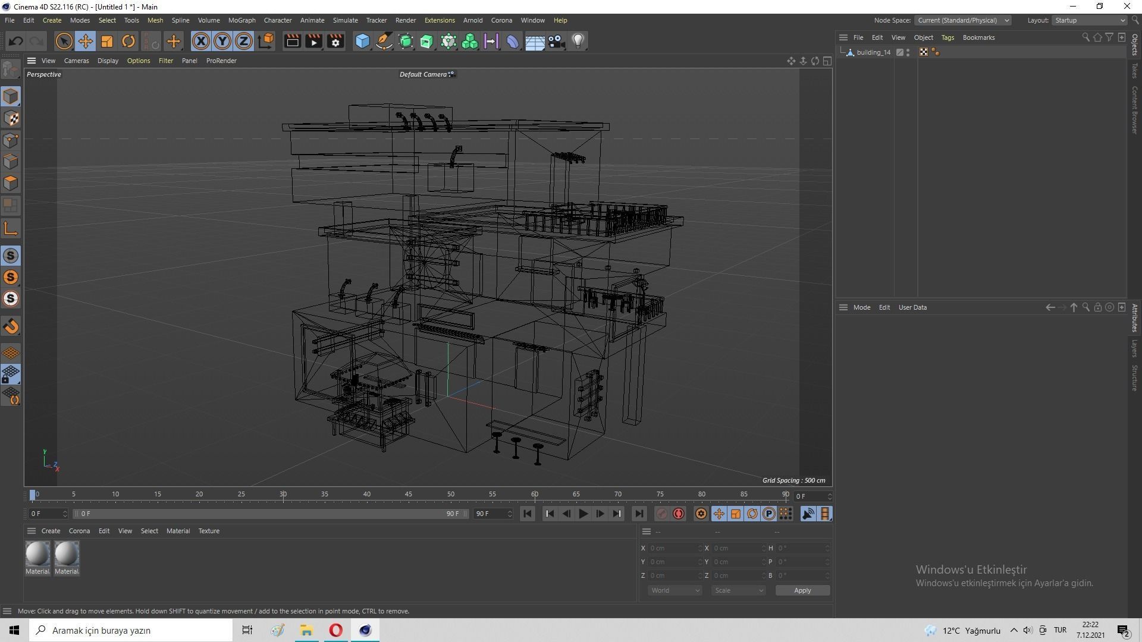Click Make Editable icon in left palette

click(x=11, y=70)
